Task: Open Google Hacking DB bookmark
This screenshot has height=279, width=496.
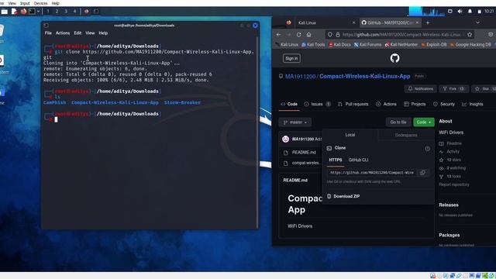Action: [x=470, y=45]
